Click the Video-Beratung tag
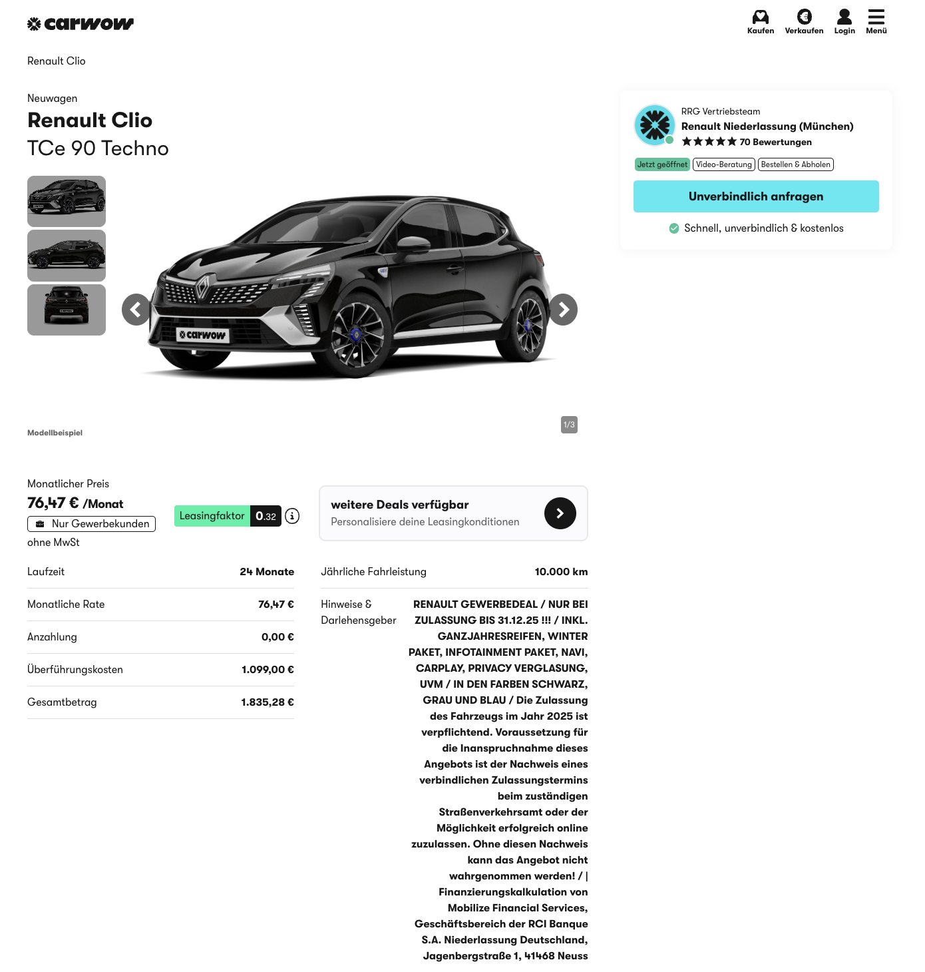925x972 pixels. (x=724, y=164)
